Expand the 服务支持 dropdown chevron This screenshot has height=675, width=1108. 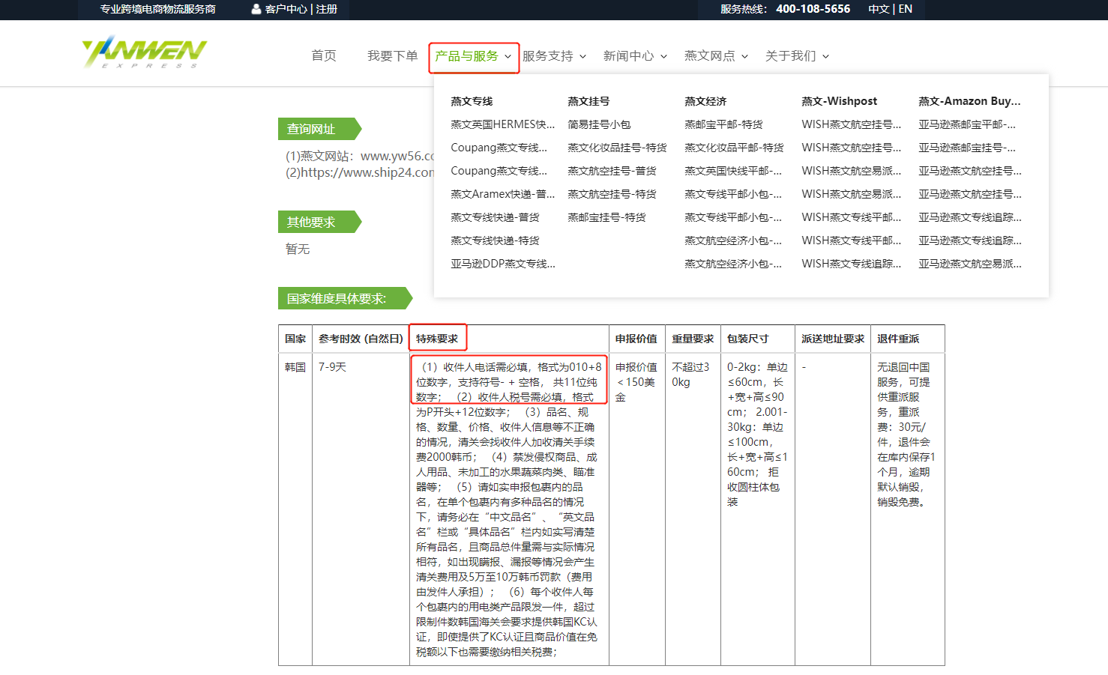pos(582,57)
